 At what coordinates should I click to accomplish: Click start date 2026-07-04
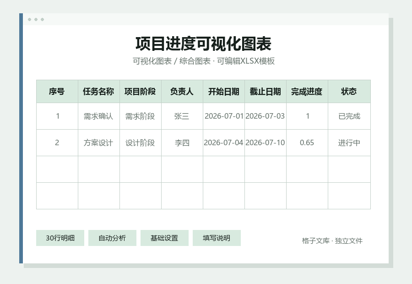click(223, 142)
